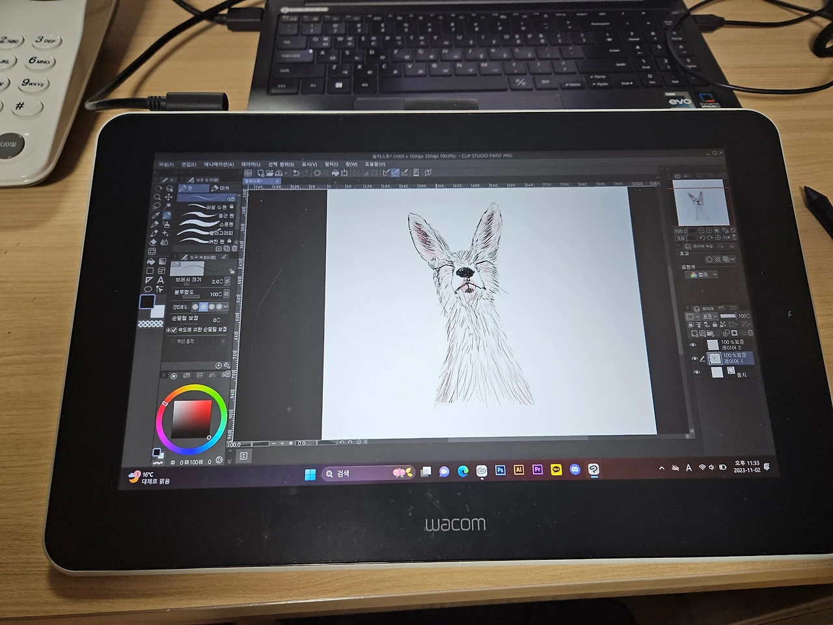Open the Windows Start menu

pyautogui.click(x=310, y=473)
